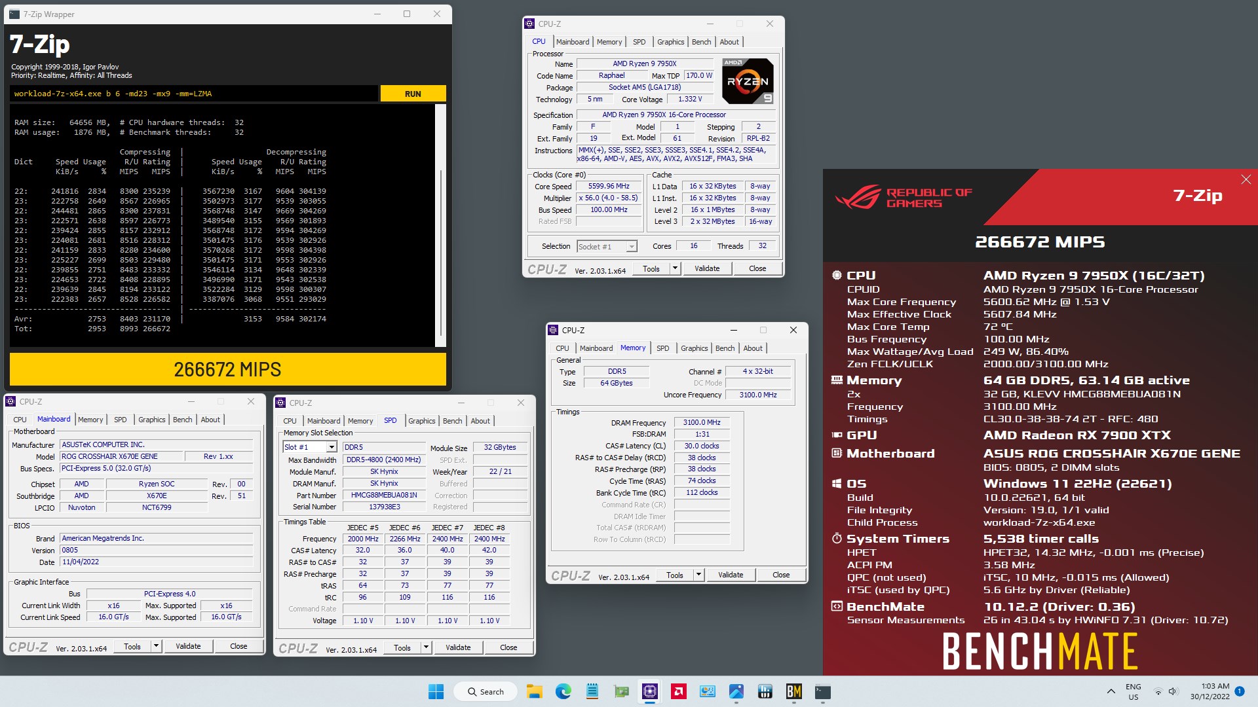1258x707 pixels.
Task: Click the 7-Zip command line field
Action: click(x=194, y=94)
